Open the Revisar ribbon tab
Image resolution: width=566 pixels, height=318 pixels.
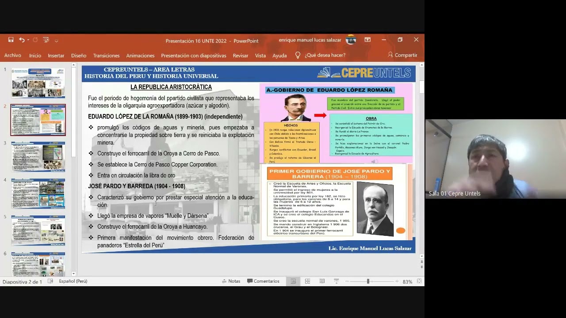[241, 55]
